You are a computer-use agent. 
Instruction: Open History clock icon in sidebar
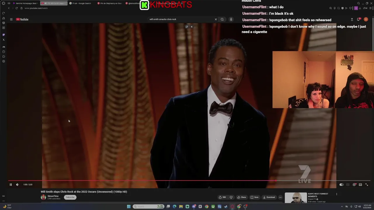[4, 52]
